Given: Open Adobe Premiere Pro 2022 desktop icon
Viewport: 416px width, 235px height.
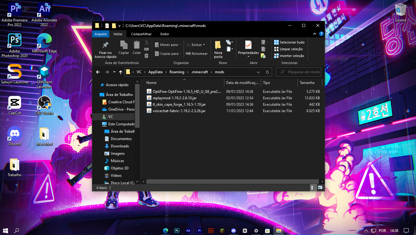Looking at the screenshot, I should click(x=14, y=14).
